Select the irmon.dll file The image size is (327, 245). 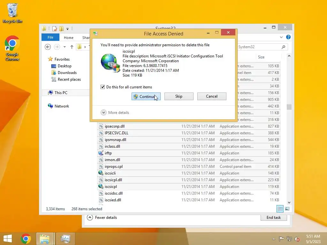(189, 160)
